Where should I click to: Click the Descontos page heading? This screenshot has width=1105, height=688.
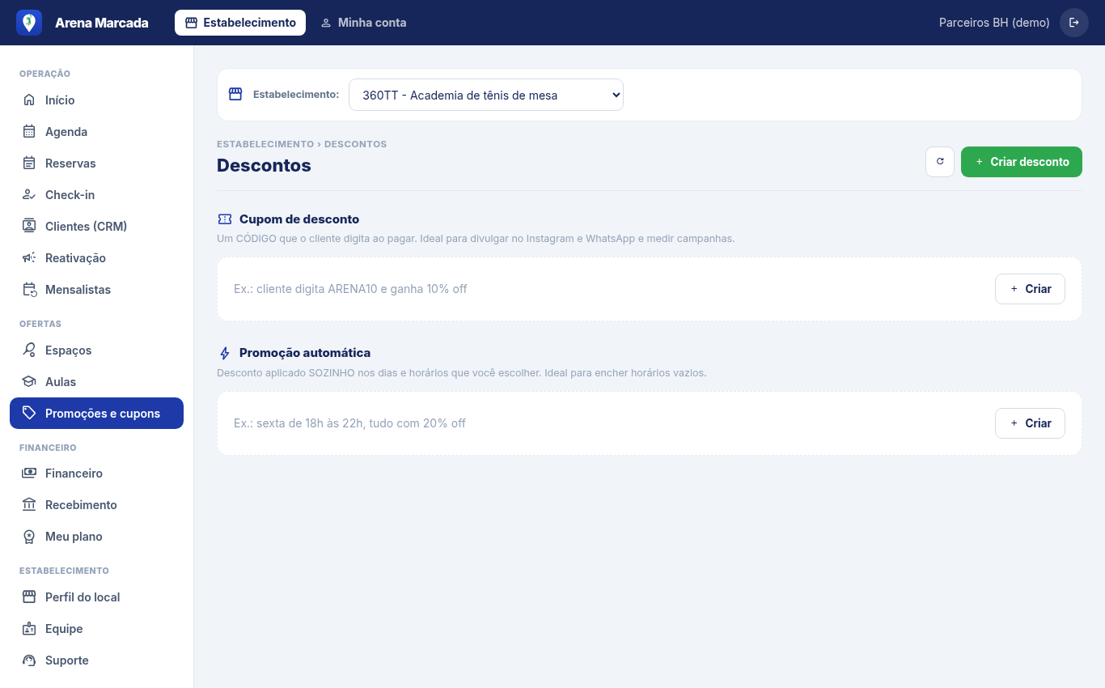(264, 165)
